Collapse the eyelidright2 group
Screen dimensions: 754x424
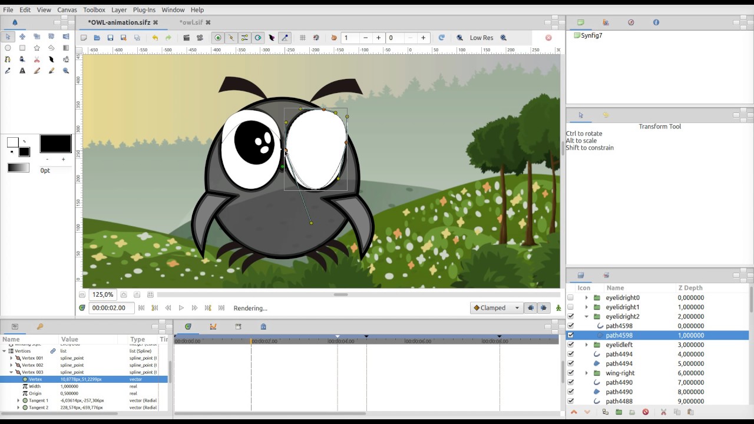(586, 316)
